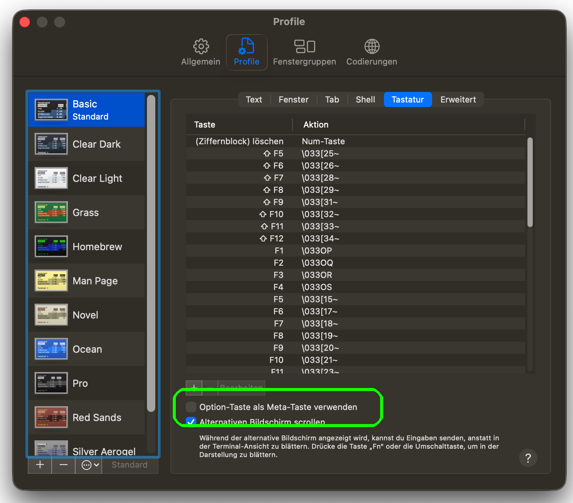Uncheck Alternativen Bildschirm scrollen
573x503 pixels.
pyautogui.click(x=191, y=421)
